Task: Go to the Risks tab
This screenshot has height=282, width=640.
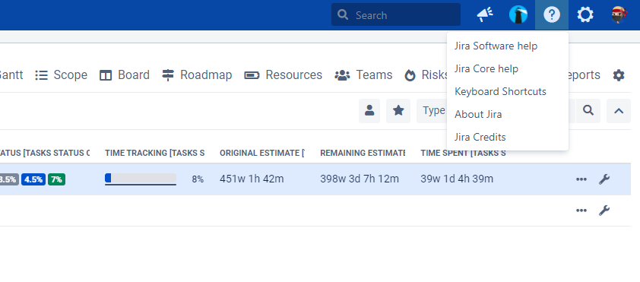Action: click(x=426, y=75)
